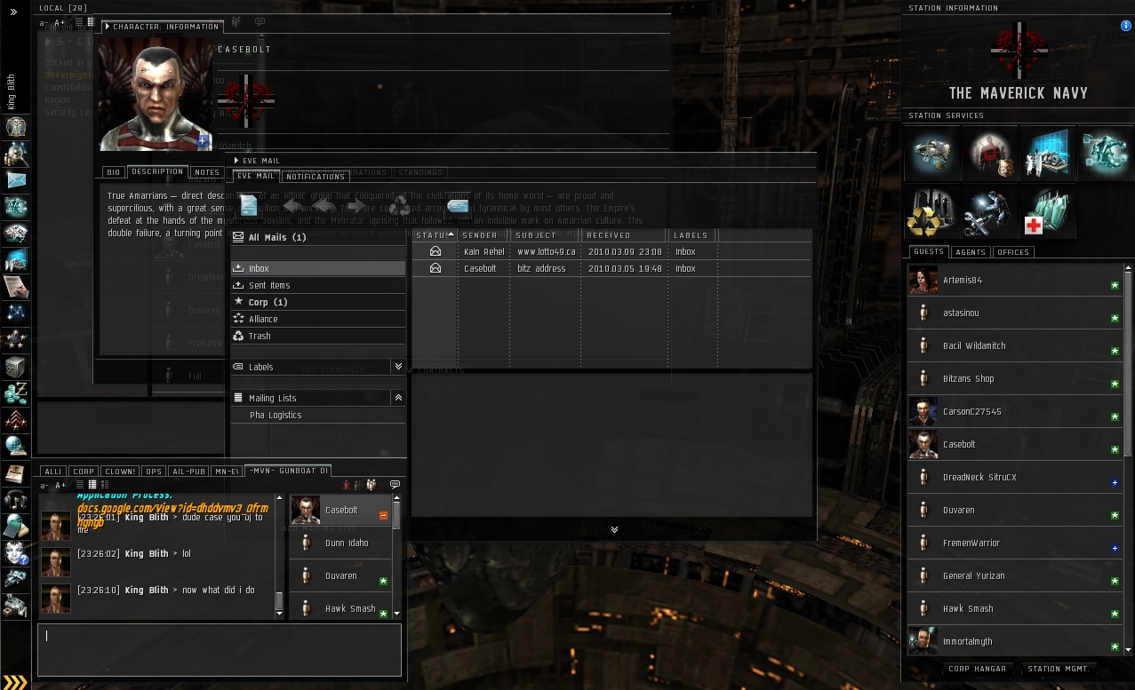Open the Corp Hangar button
This screenshot has width=1135, height=690.
(x=978, y=669)
